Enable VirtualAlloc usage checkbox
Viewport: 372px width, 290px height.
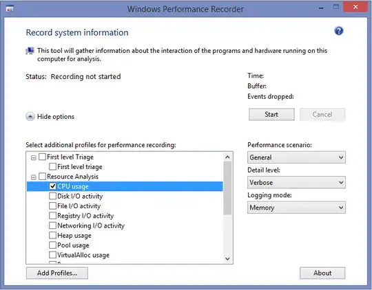point(52,255)
